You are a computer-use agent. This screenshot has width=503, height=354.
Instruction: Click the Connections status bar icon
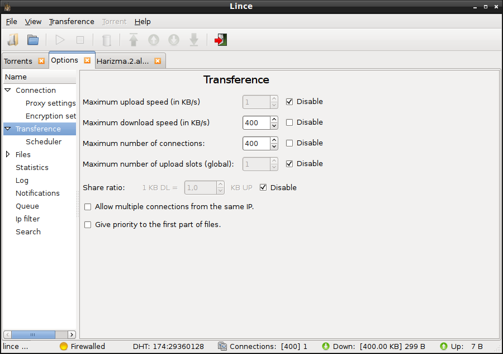(222, 346)
